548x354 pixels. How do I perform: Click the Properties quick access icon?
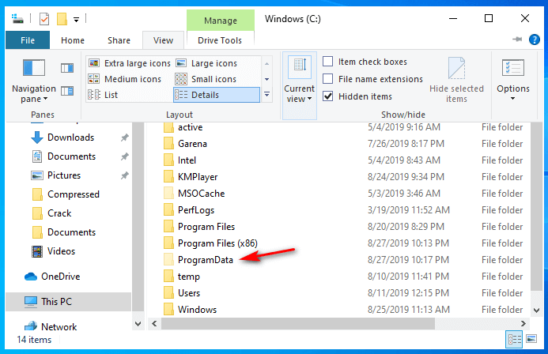[x=44, y=18]
